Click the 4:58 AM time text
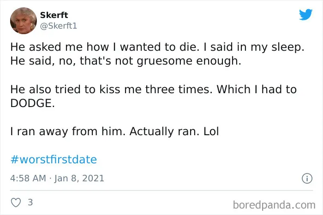The image size is (323, 215). click(27, 178)
